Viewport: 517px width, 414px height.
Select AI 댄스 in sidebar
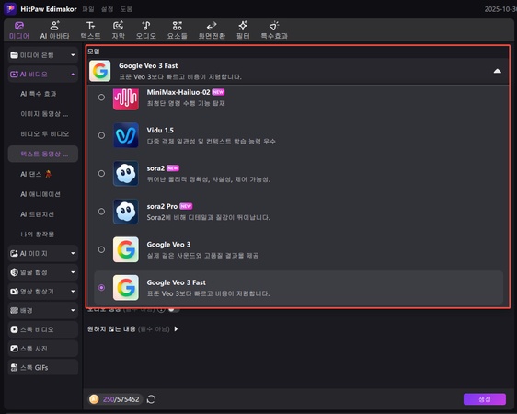36,174
